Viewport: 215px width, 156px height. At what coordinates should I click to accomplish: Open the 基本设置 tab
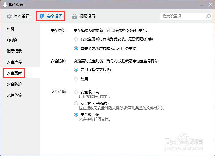point(18,16)
